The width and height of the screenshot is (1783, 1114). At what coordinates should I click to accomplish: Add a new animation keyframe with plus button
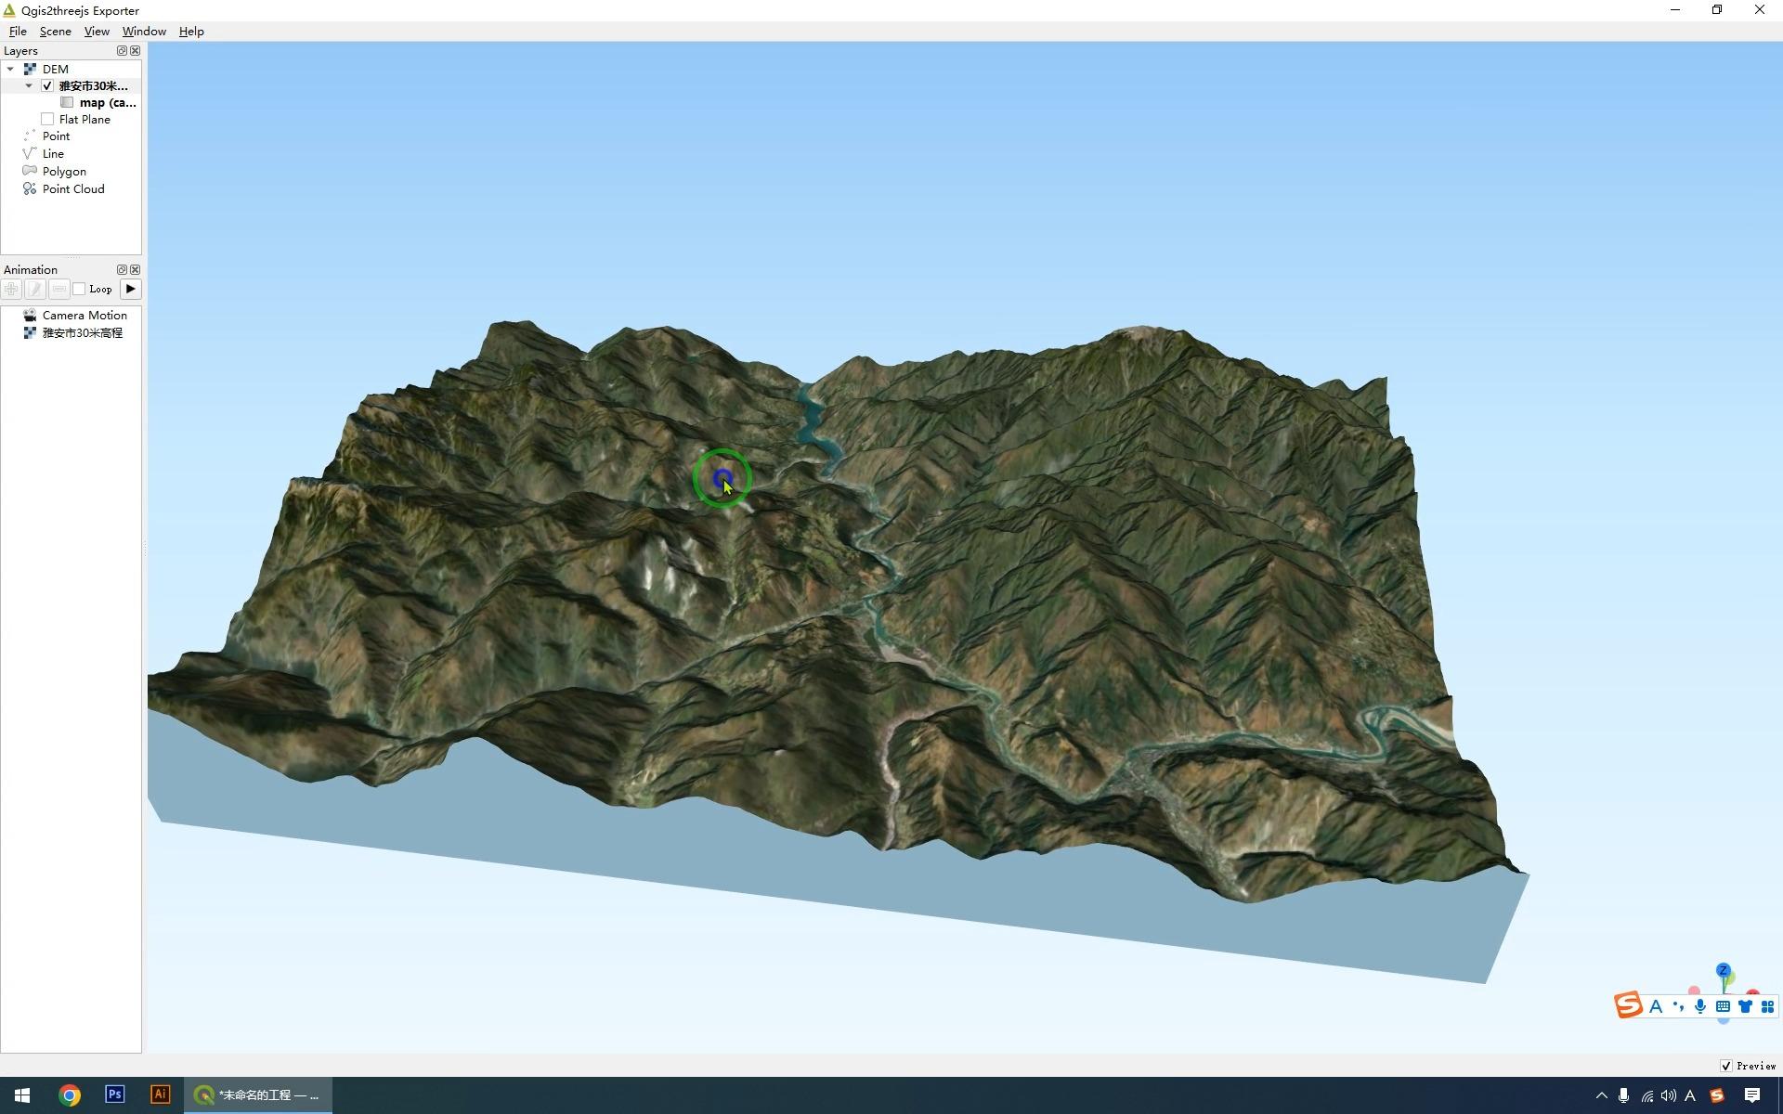tap(11, 289)
